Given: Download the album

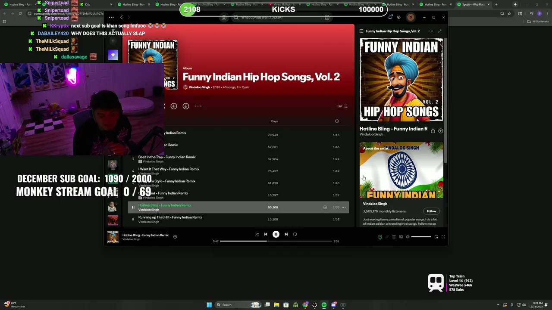Looking at the screenshot, I should (186, 106).
